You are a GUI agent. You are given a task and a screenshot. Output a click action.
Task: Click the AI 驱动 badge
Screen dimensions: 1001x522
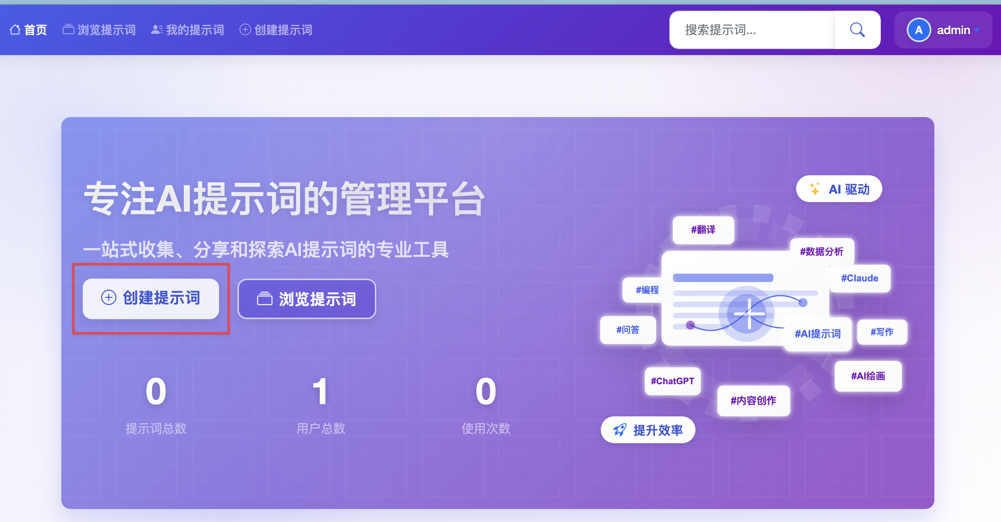click(x=839, y=189)
